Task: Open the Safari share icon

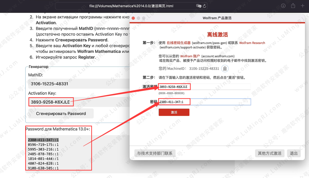Action: click(293, 6)
